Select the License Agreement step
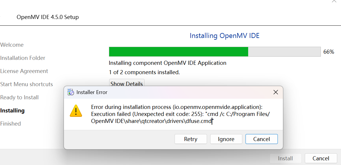341x165 pixels. point(24,71)
